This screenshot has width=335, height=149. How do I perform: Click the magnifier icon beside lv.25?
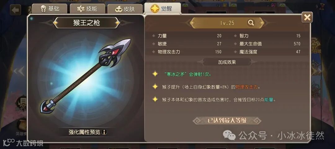point(251,23)
